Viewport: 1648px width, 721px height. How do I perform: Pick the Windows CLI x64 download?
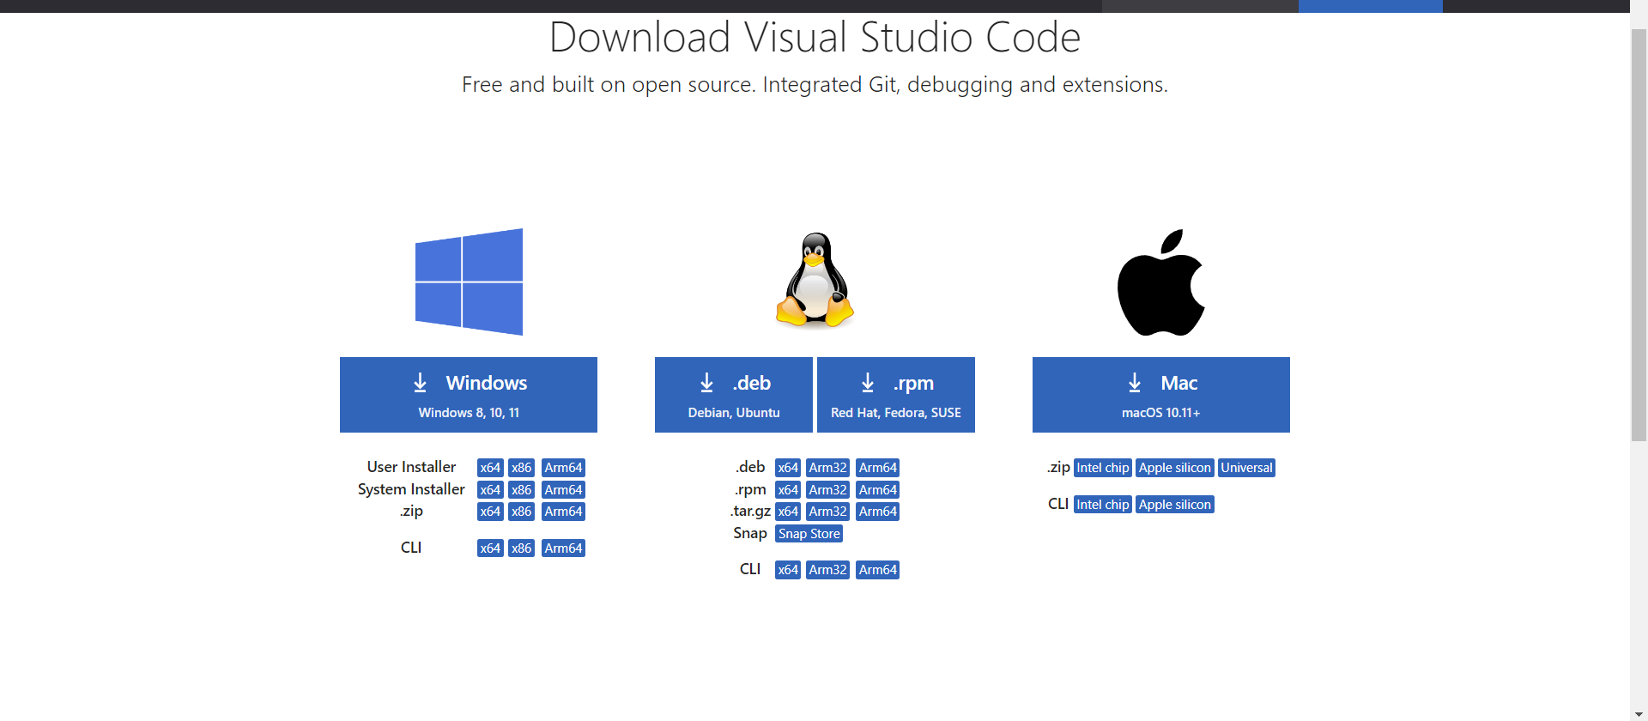coord(490,548)
